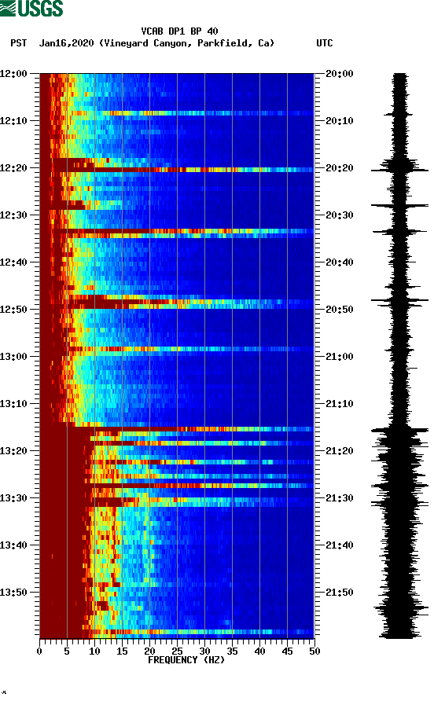Click the 5 Hz frequency axis label

(67, 651)
